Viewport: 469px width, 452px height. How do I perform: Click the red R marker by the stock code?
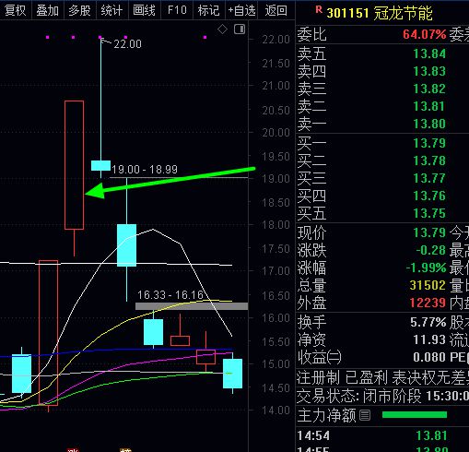click(x=319, y=10)
